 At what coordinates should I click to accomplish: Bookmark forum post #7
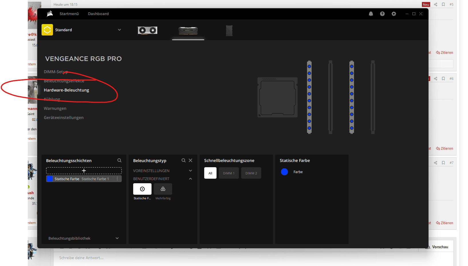[443, 163]
